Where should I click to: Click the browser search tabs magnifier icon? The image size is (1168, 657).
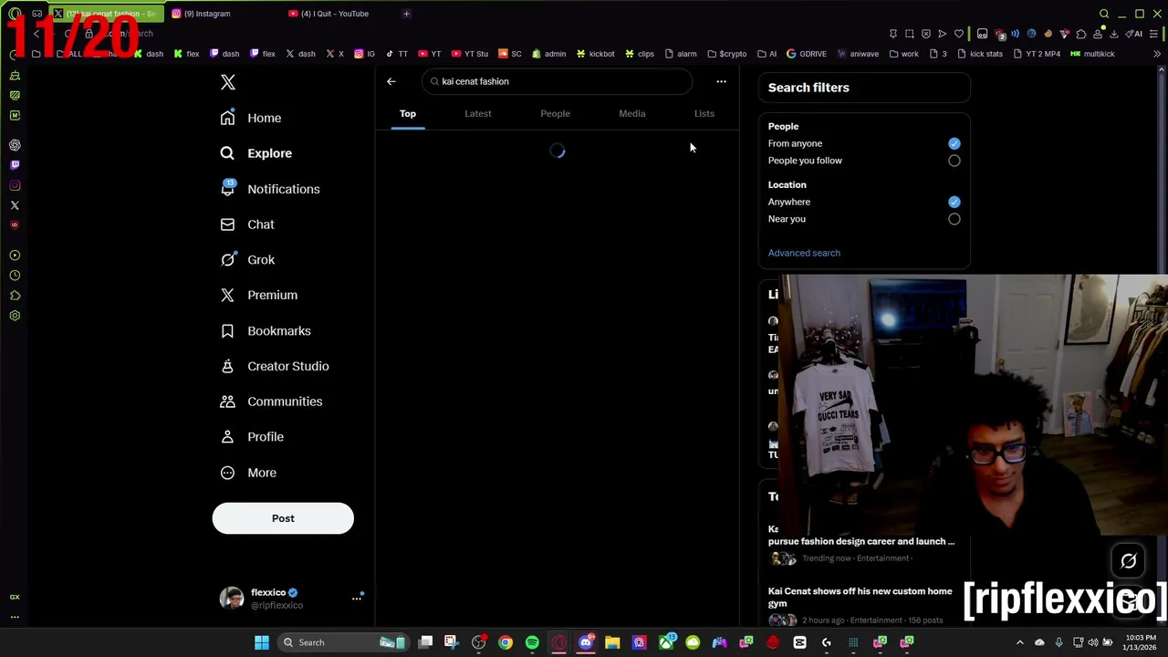(1104, 14)
